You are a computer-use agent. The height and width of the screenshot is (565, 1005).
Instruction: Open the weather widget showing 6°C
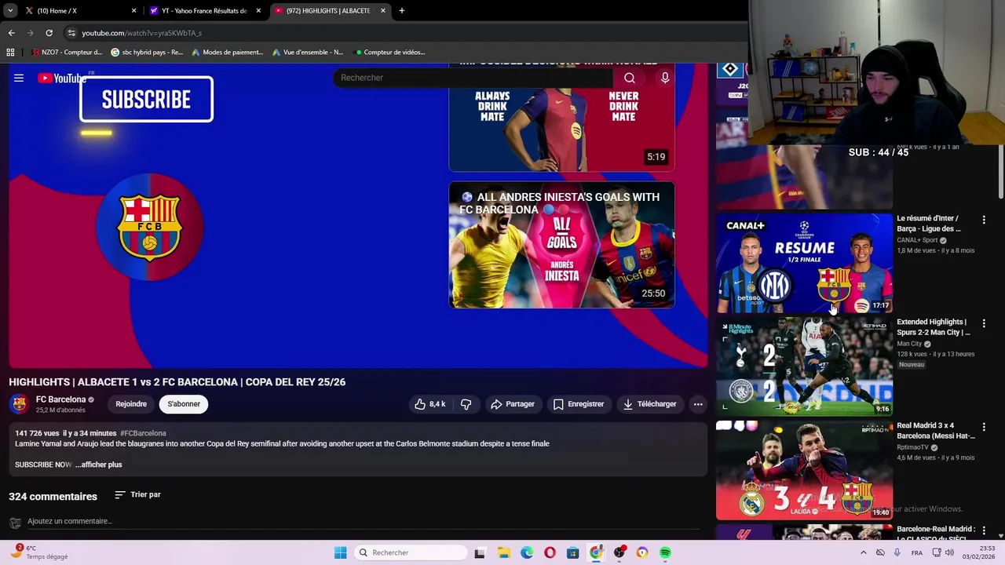tap(41, 552)
